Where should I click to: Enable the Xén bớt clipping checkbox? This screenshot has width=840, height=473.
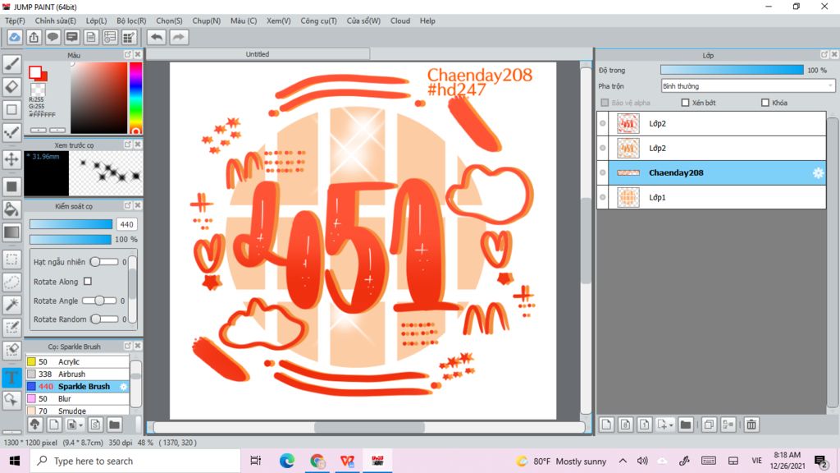point(685,103)
